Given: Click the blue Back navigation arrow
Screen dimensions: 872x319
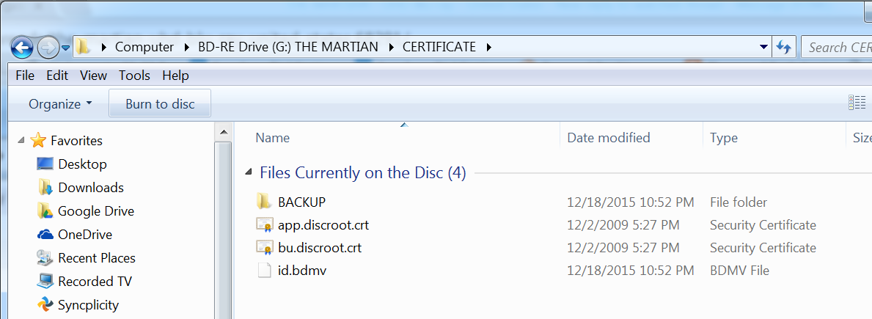Looking at the screenshot, I should (x=22, y=48).
